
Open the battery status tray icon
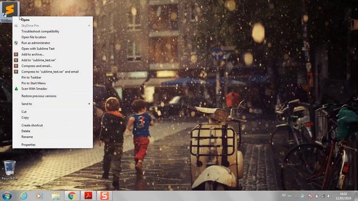coord(317,196)
